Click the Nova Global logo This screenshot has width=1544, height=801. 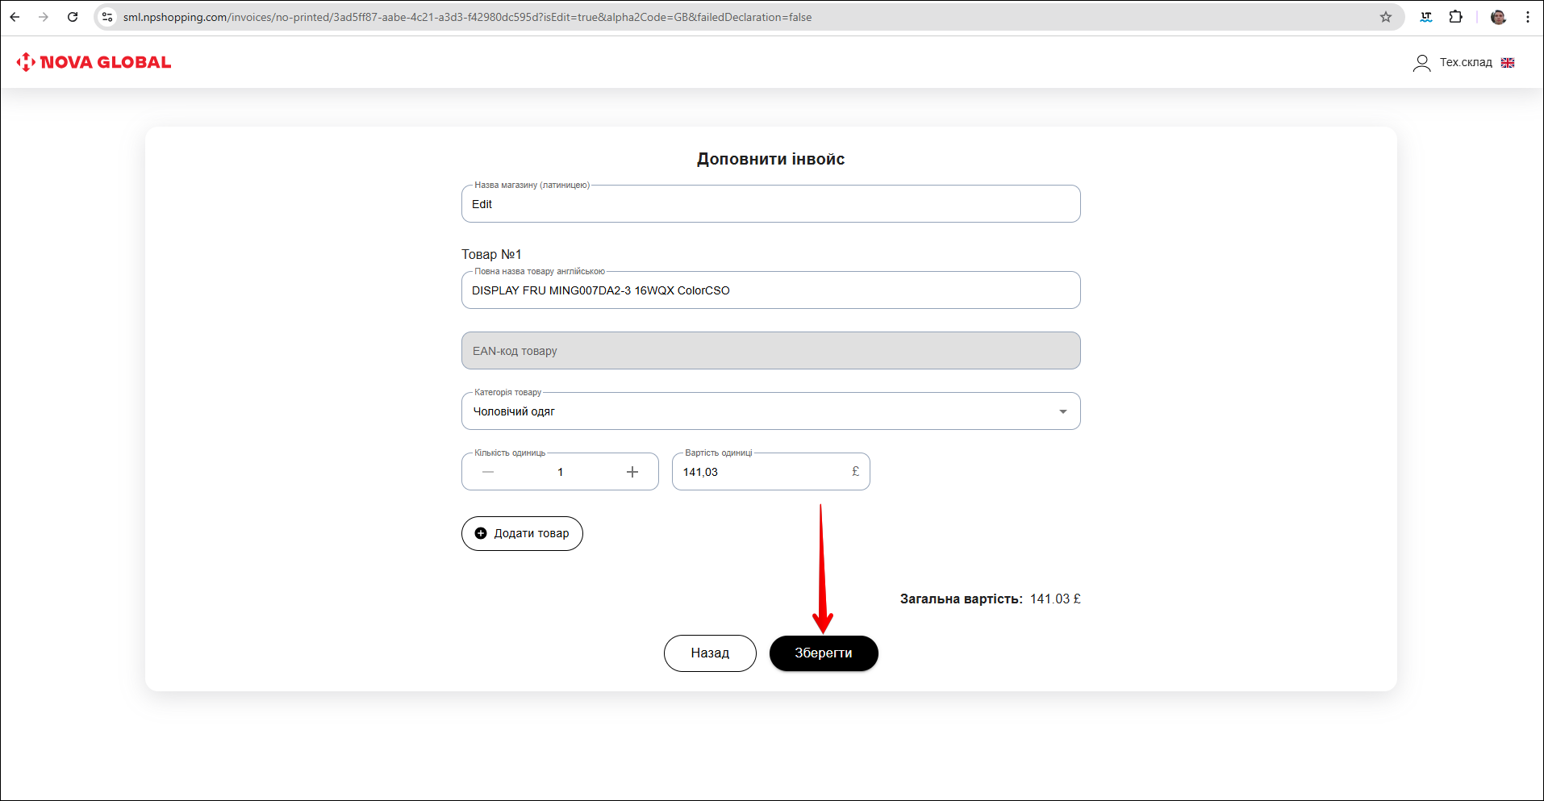coord(94,62)
